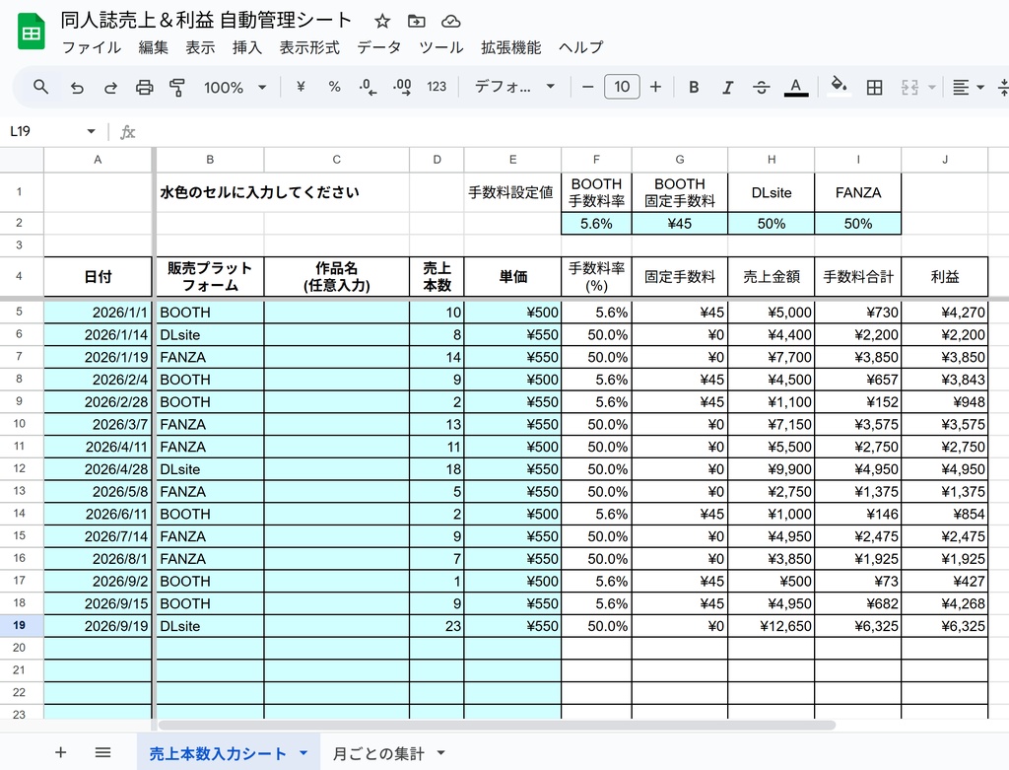Toggle bold formatting
The image size is (1009, 770).
coord(694,87)
